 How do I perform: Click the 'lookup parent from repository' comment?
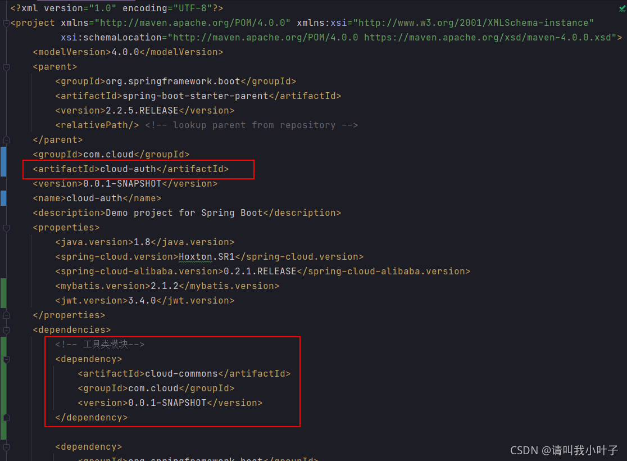coord(252,125)
